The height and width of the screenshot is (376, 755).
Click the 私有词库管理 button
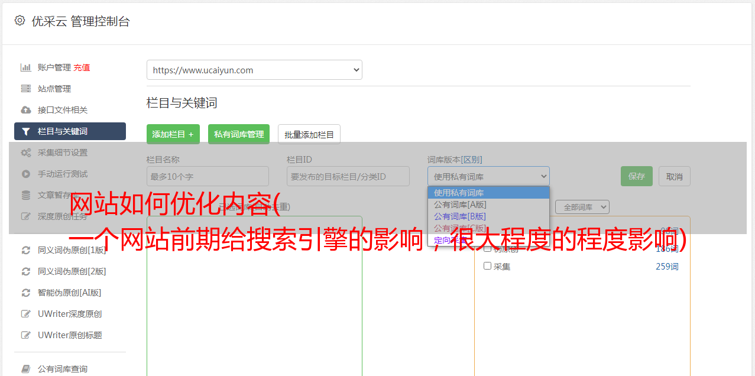[239, 134]
